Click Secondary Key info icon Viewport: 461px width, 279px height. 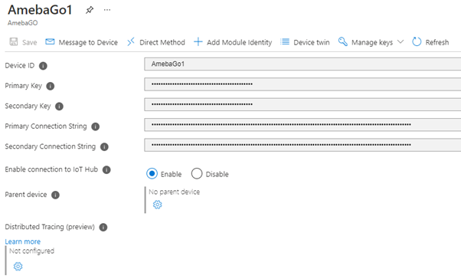click(60, 107)
